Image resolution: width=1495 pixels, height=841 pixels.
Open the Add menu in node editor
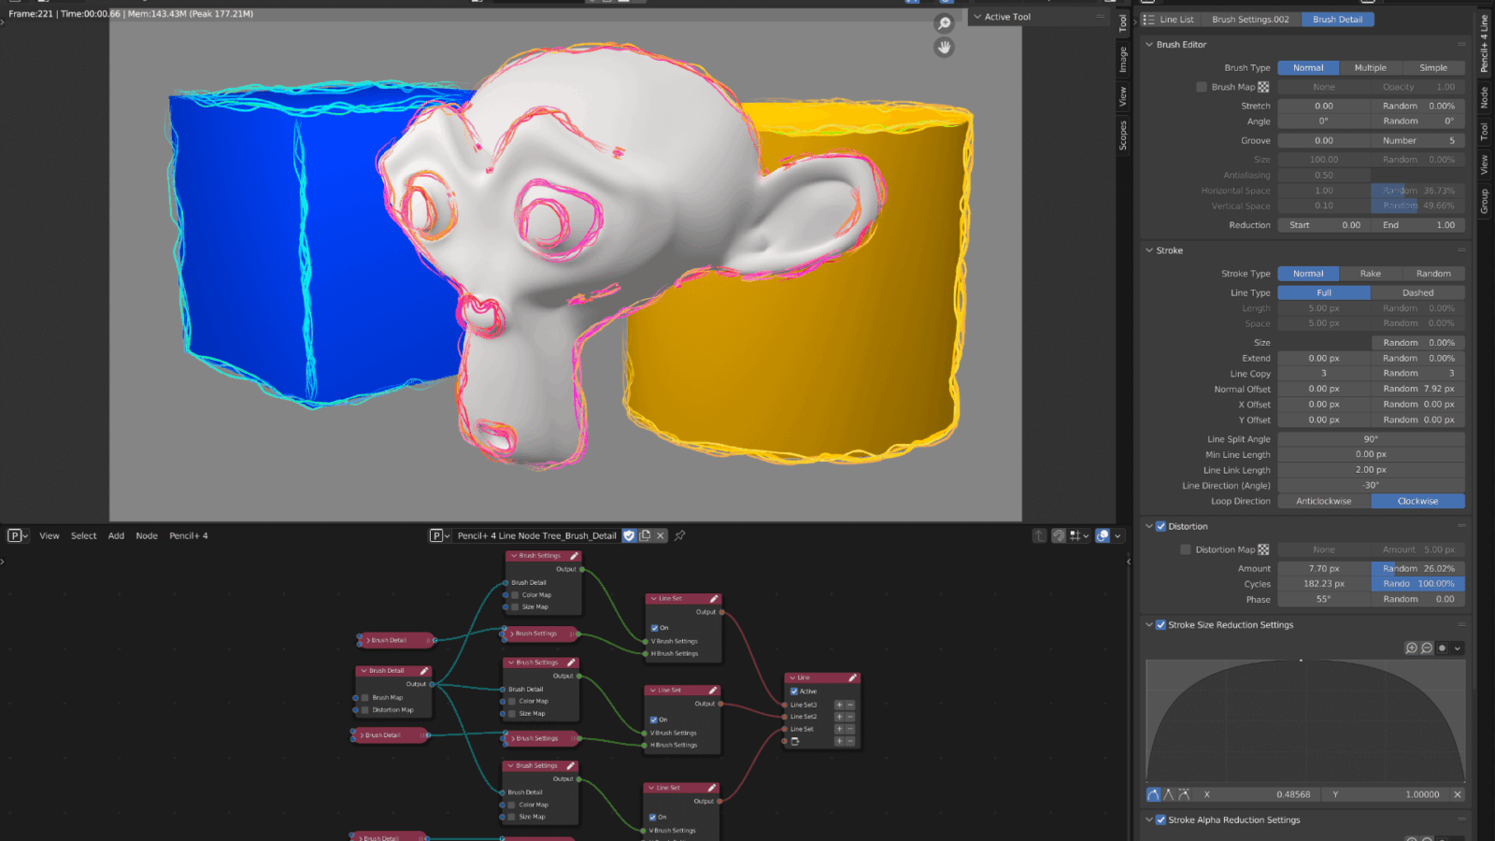(116, 535)
